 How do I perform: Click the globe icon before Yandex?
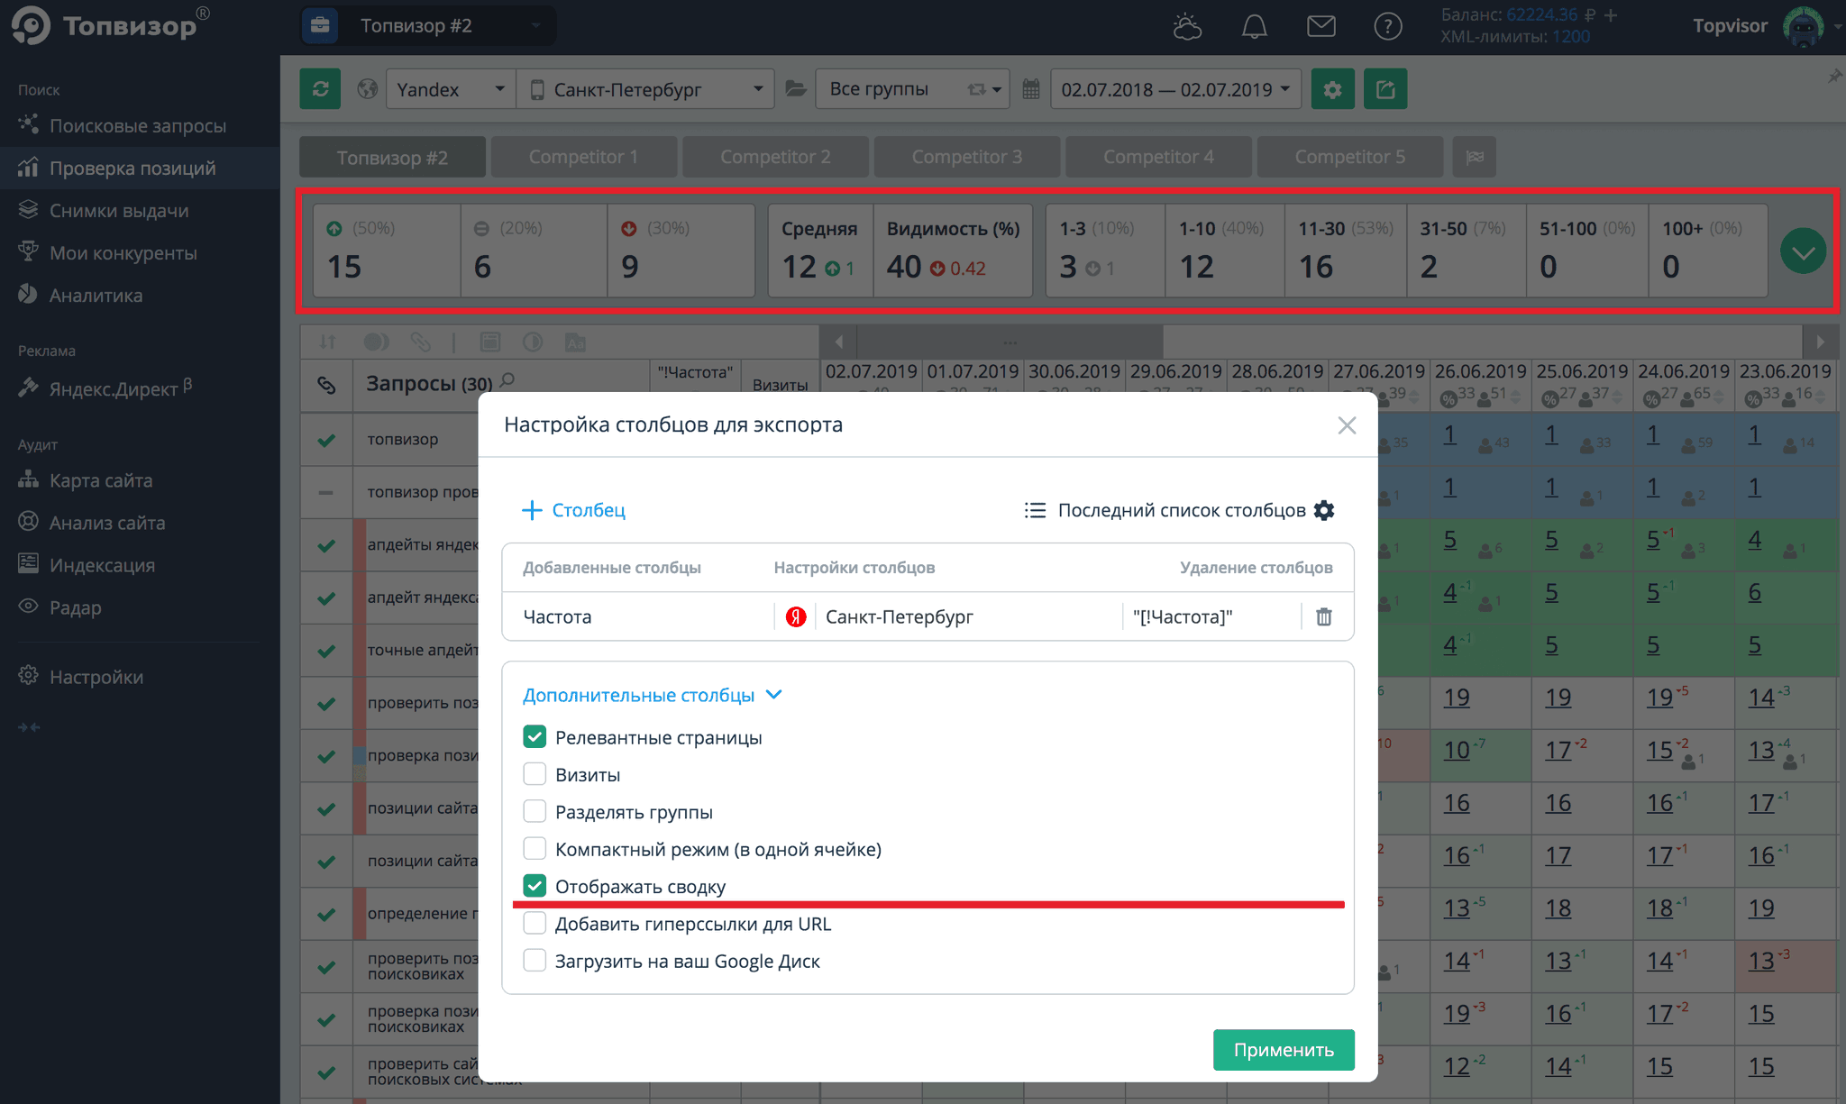pos(367,89)
